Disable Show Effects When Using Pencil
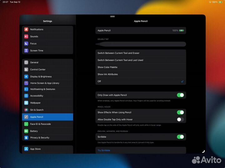Viewport: 225px width, 168px height. pyautogui.click(x=180, y=112)
